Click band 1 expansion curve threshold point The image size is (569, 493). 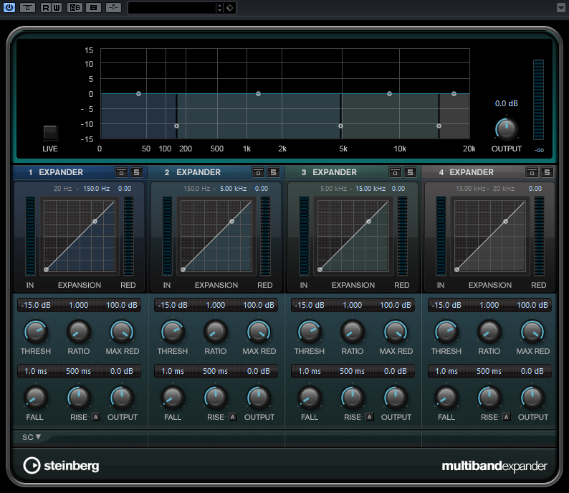(x=95, y=222)
